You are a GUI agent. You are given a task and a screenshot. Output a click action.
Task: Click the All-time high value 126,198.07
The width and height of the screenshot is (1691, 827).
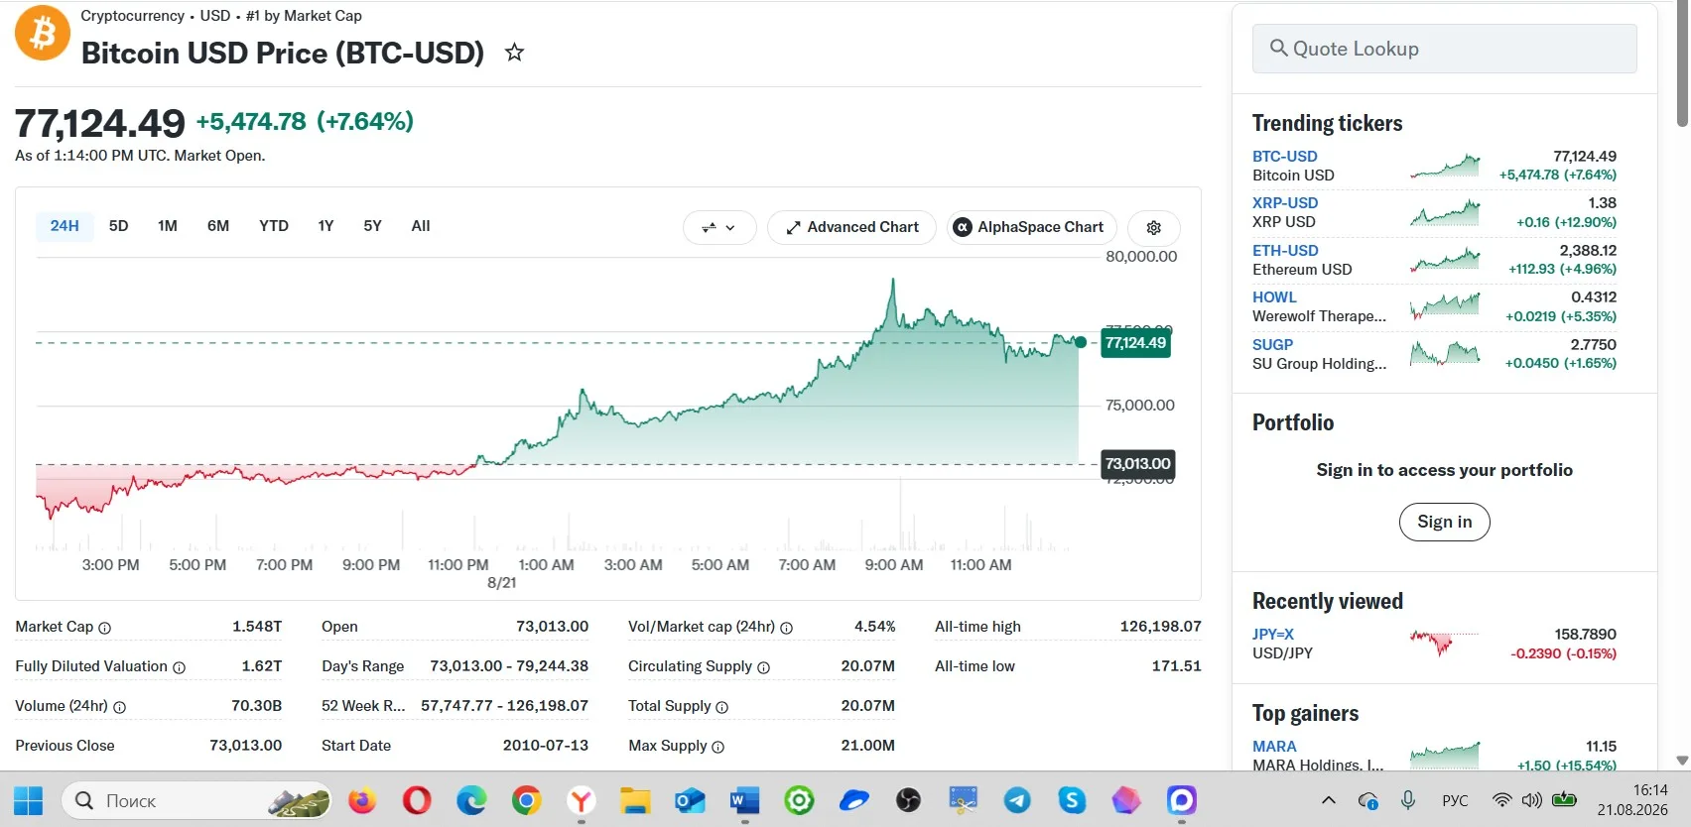coord(1160,627)
